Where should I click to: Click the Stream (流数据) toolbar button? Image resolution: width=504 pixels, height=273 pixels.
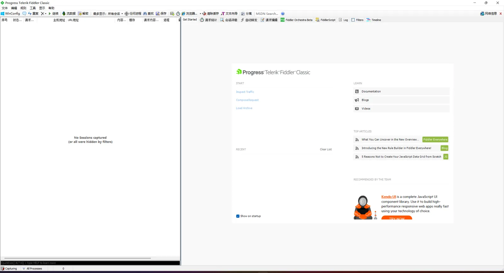69,14
